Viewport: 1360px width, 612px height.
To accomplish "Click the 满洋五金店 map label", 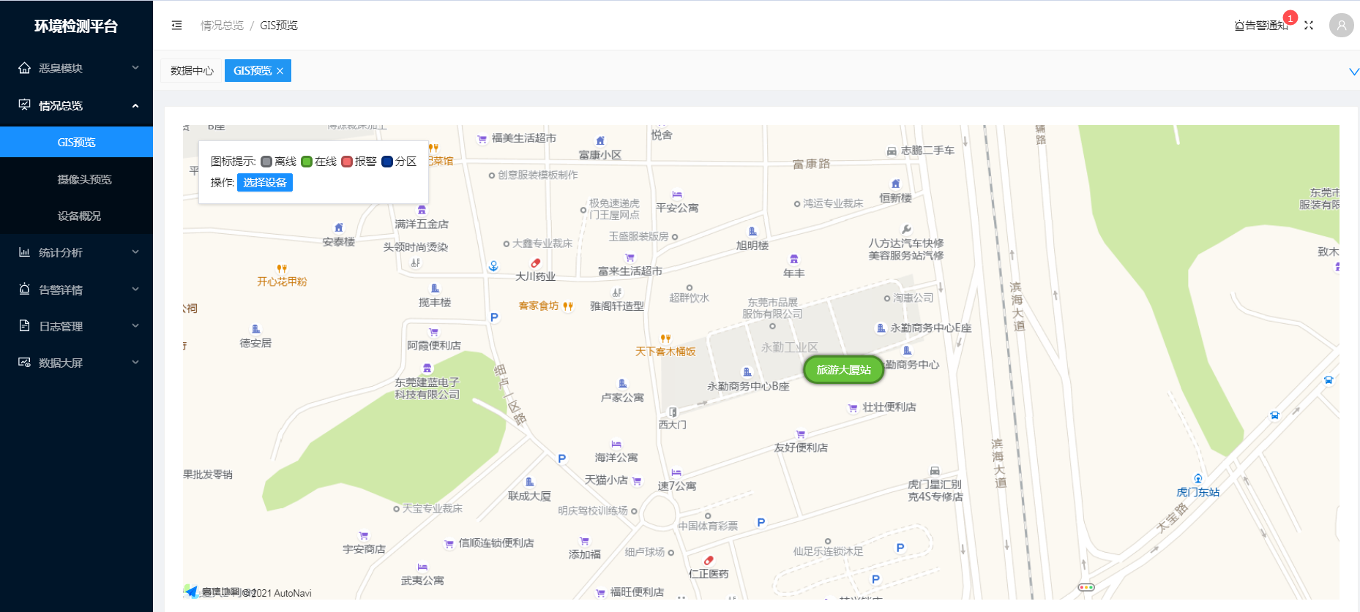I will pos(422,224).
